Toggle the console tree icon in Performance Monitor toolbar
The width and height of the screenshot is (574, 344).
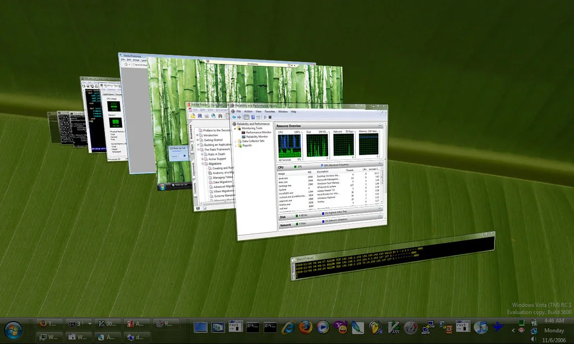[x=246, y=117]
